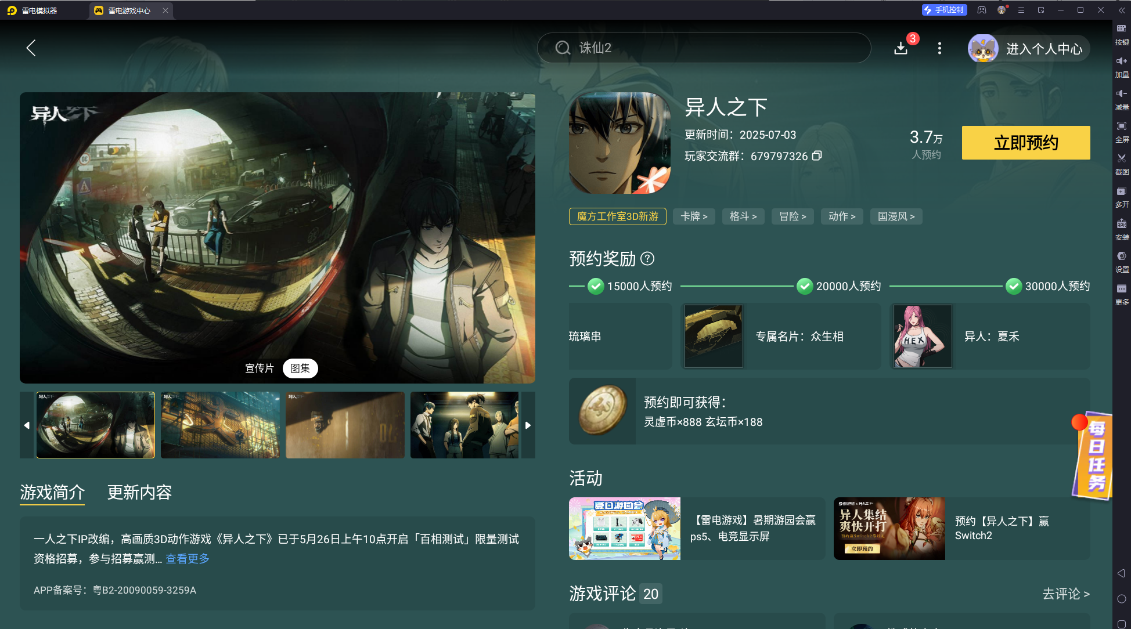
Task: Click Android home circle in sidebar
Action: pos(1122,599)
